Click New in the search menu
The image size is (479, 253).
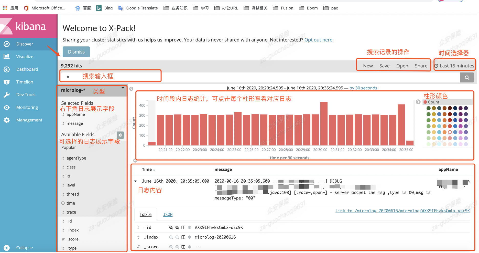368,66
